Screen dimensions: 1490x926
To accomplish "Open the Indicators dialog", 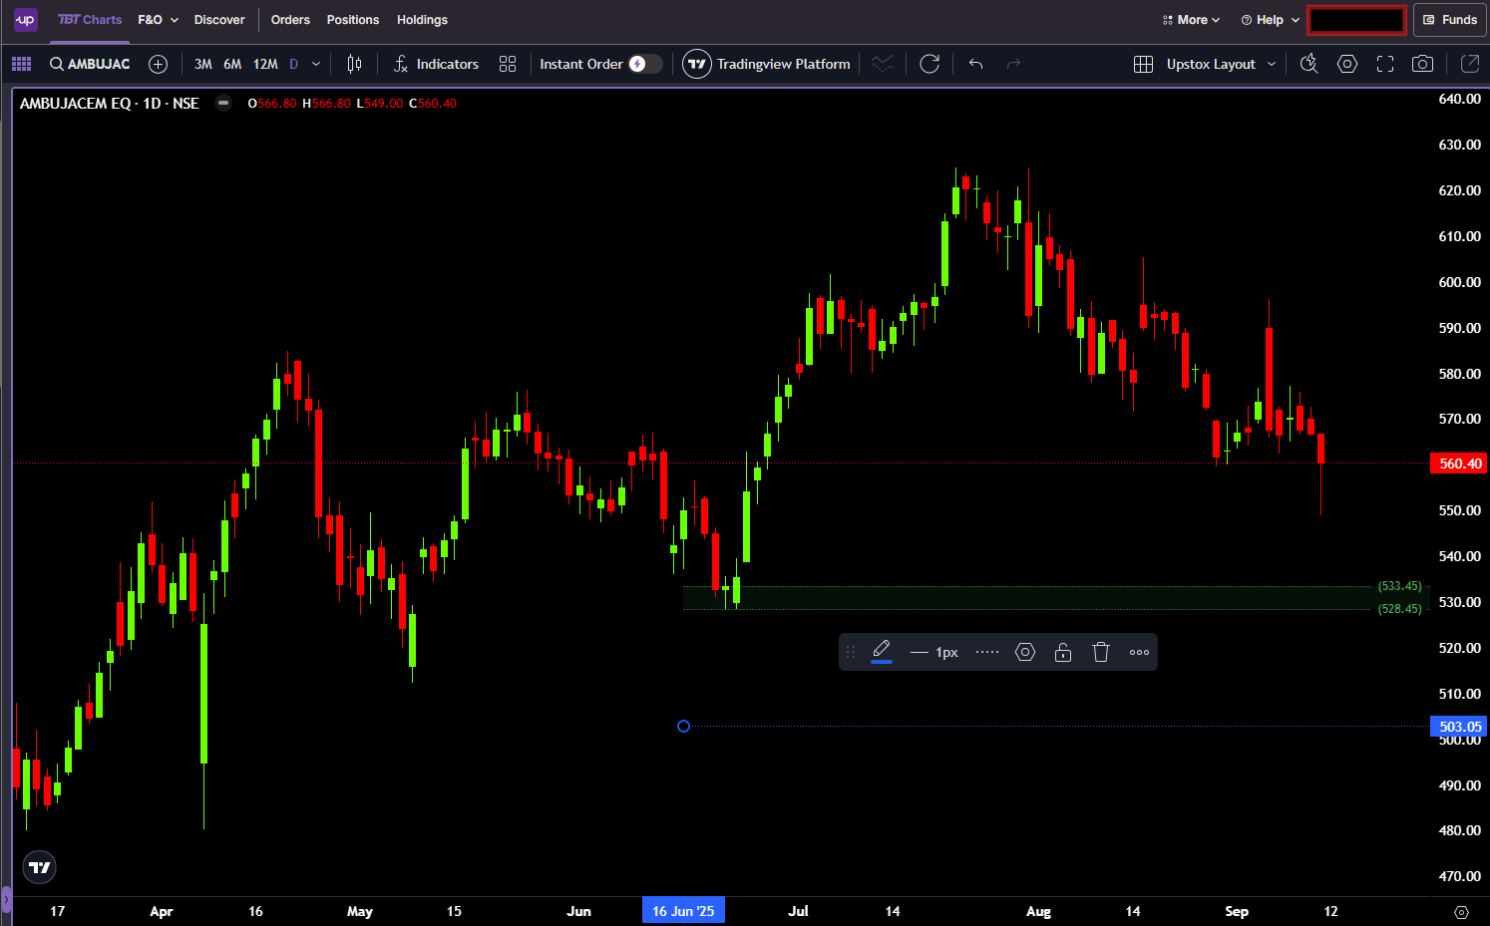I will 436,64.
